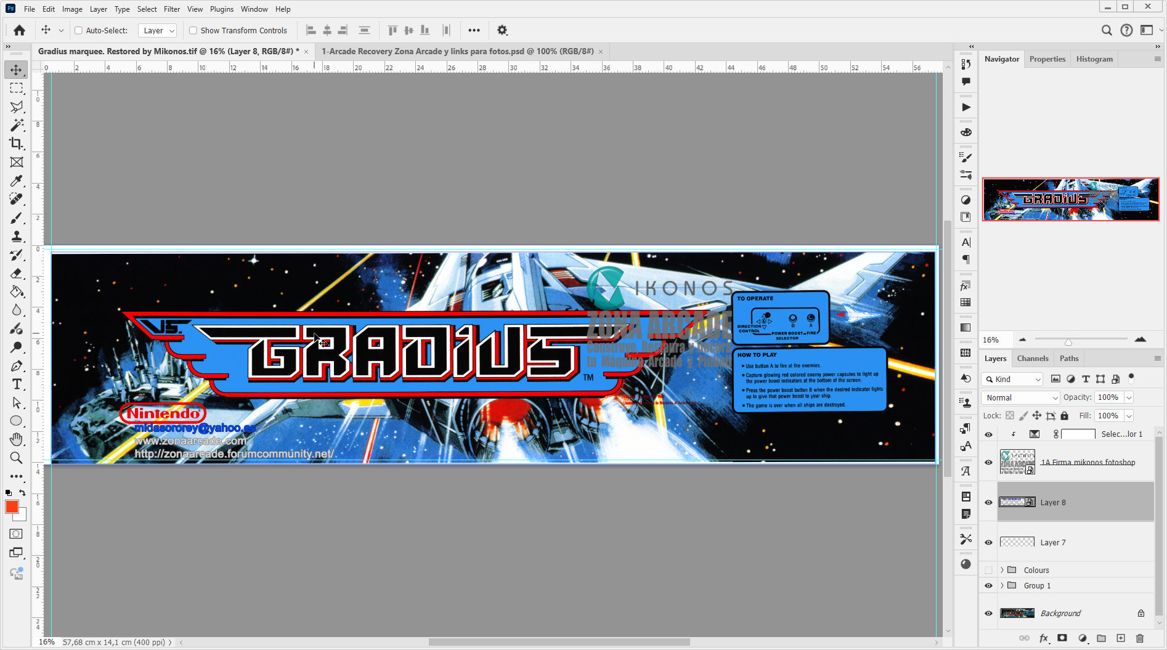The width and height of the screenshot is (1167, 650).
Task: Select the Move tool
Action: pos(17,70)
